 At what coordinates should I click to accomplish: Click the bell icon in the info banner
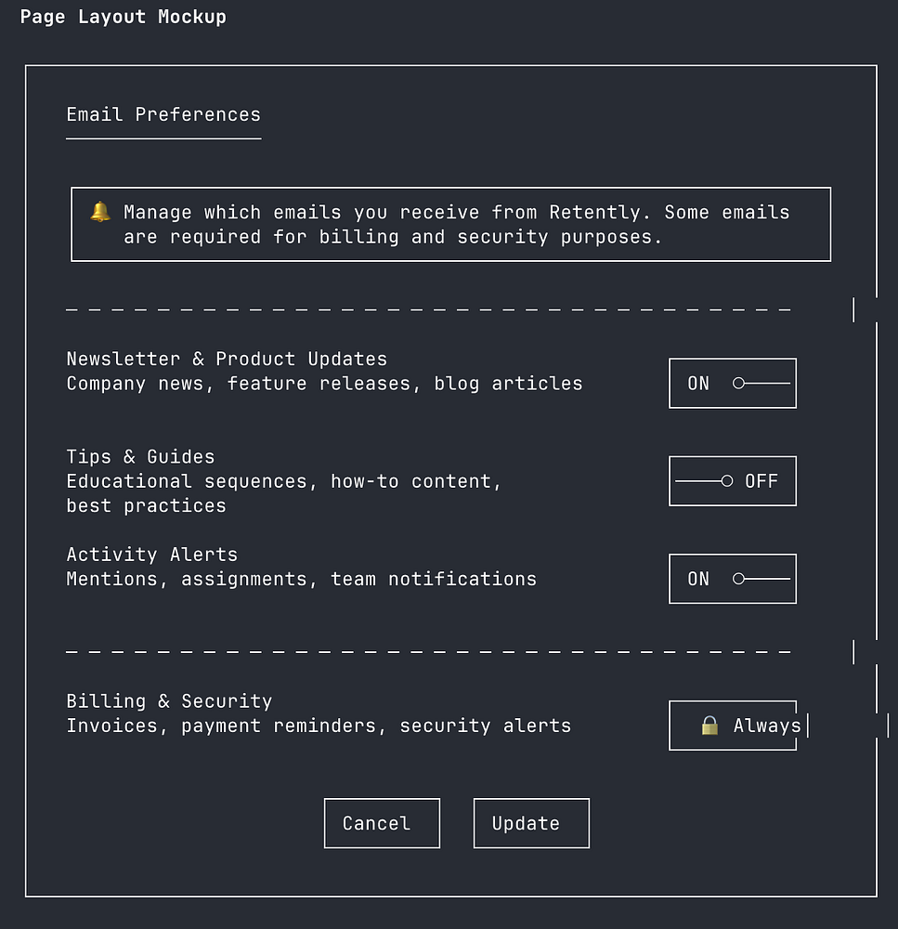[100, 212]
